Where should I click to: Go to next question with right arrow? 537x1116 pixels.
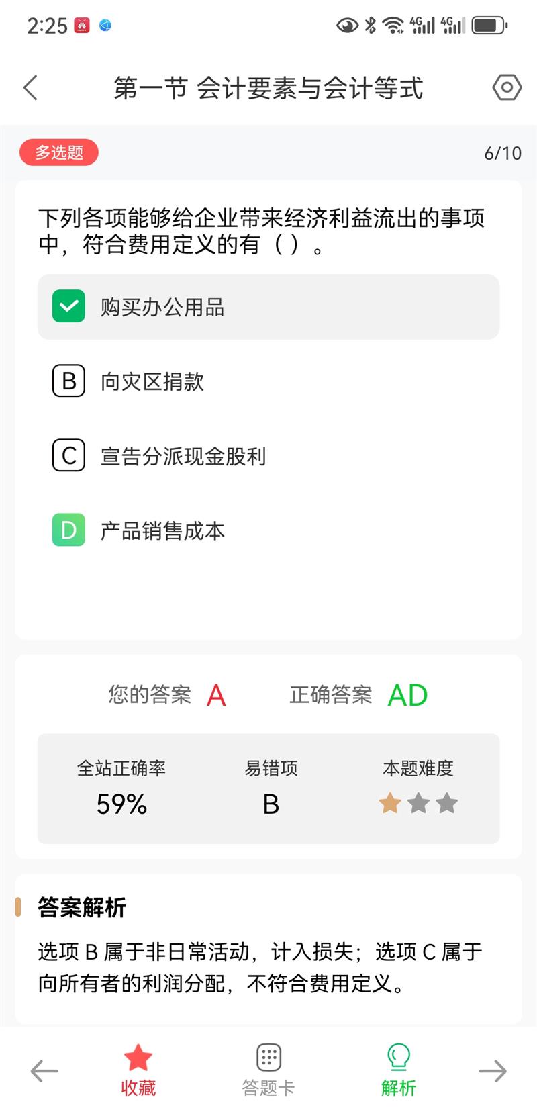tap(492, 1071)
